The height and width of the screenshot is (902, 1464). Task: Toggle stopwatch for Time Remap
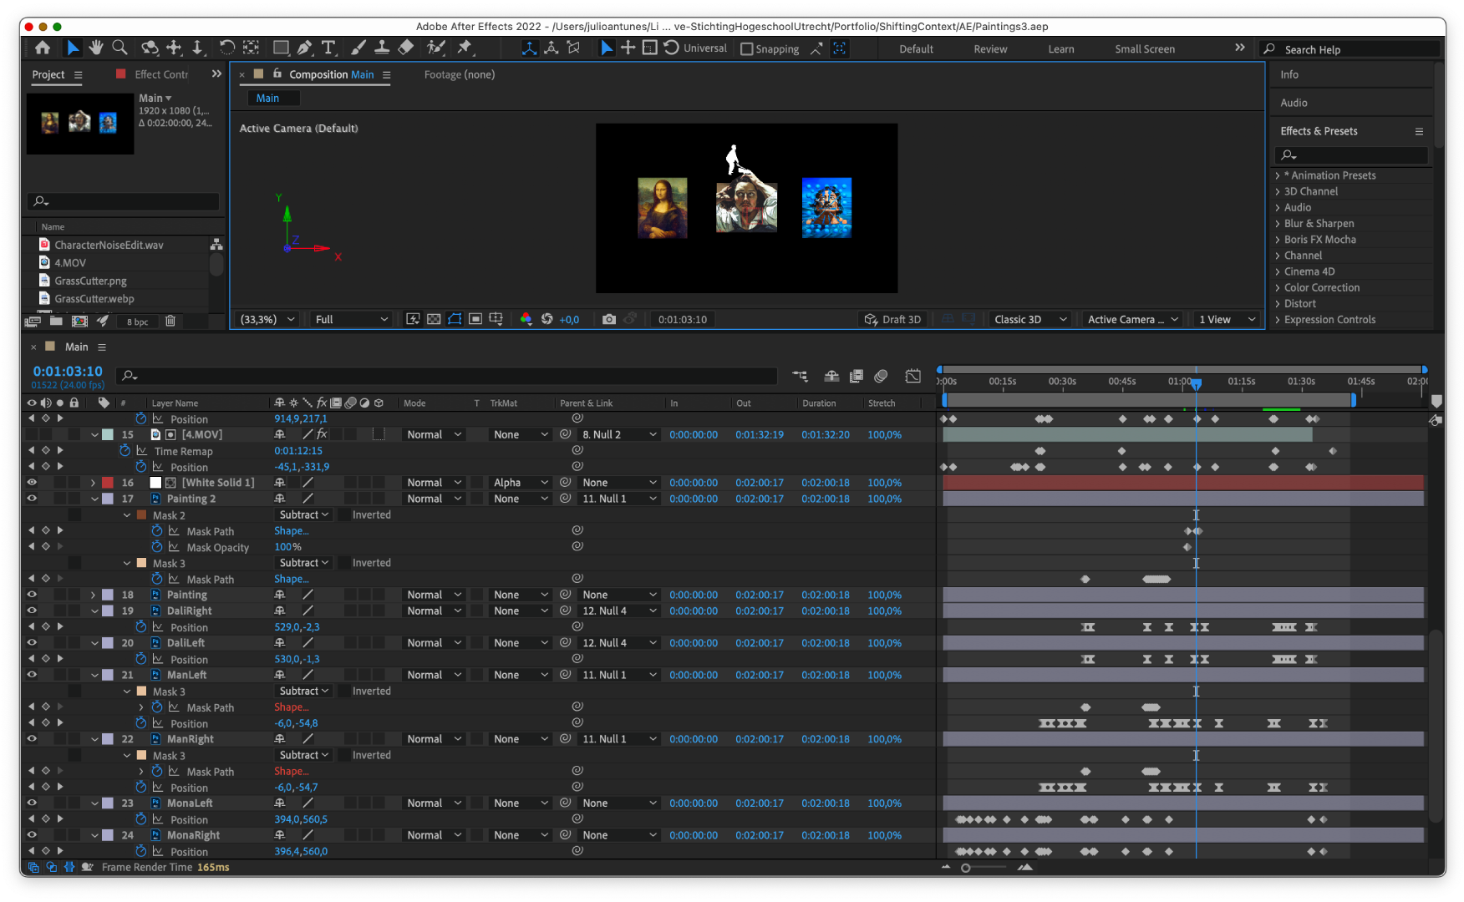[125, 451]
